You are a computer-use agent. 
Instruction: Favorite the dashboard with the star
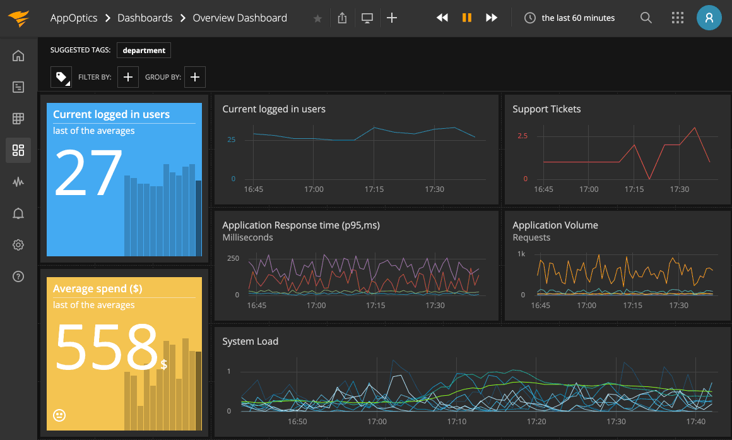(x=317, y=18)
